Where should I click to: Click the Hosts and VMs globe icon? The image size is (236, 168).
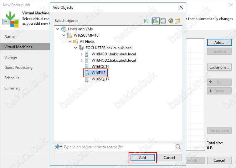[64, 29]
